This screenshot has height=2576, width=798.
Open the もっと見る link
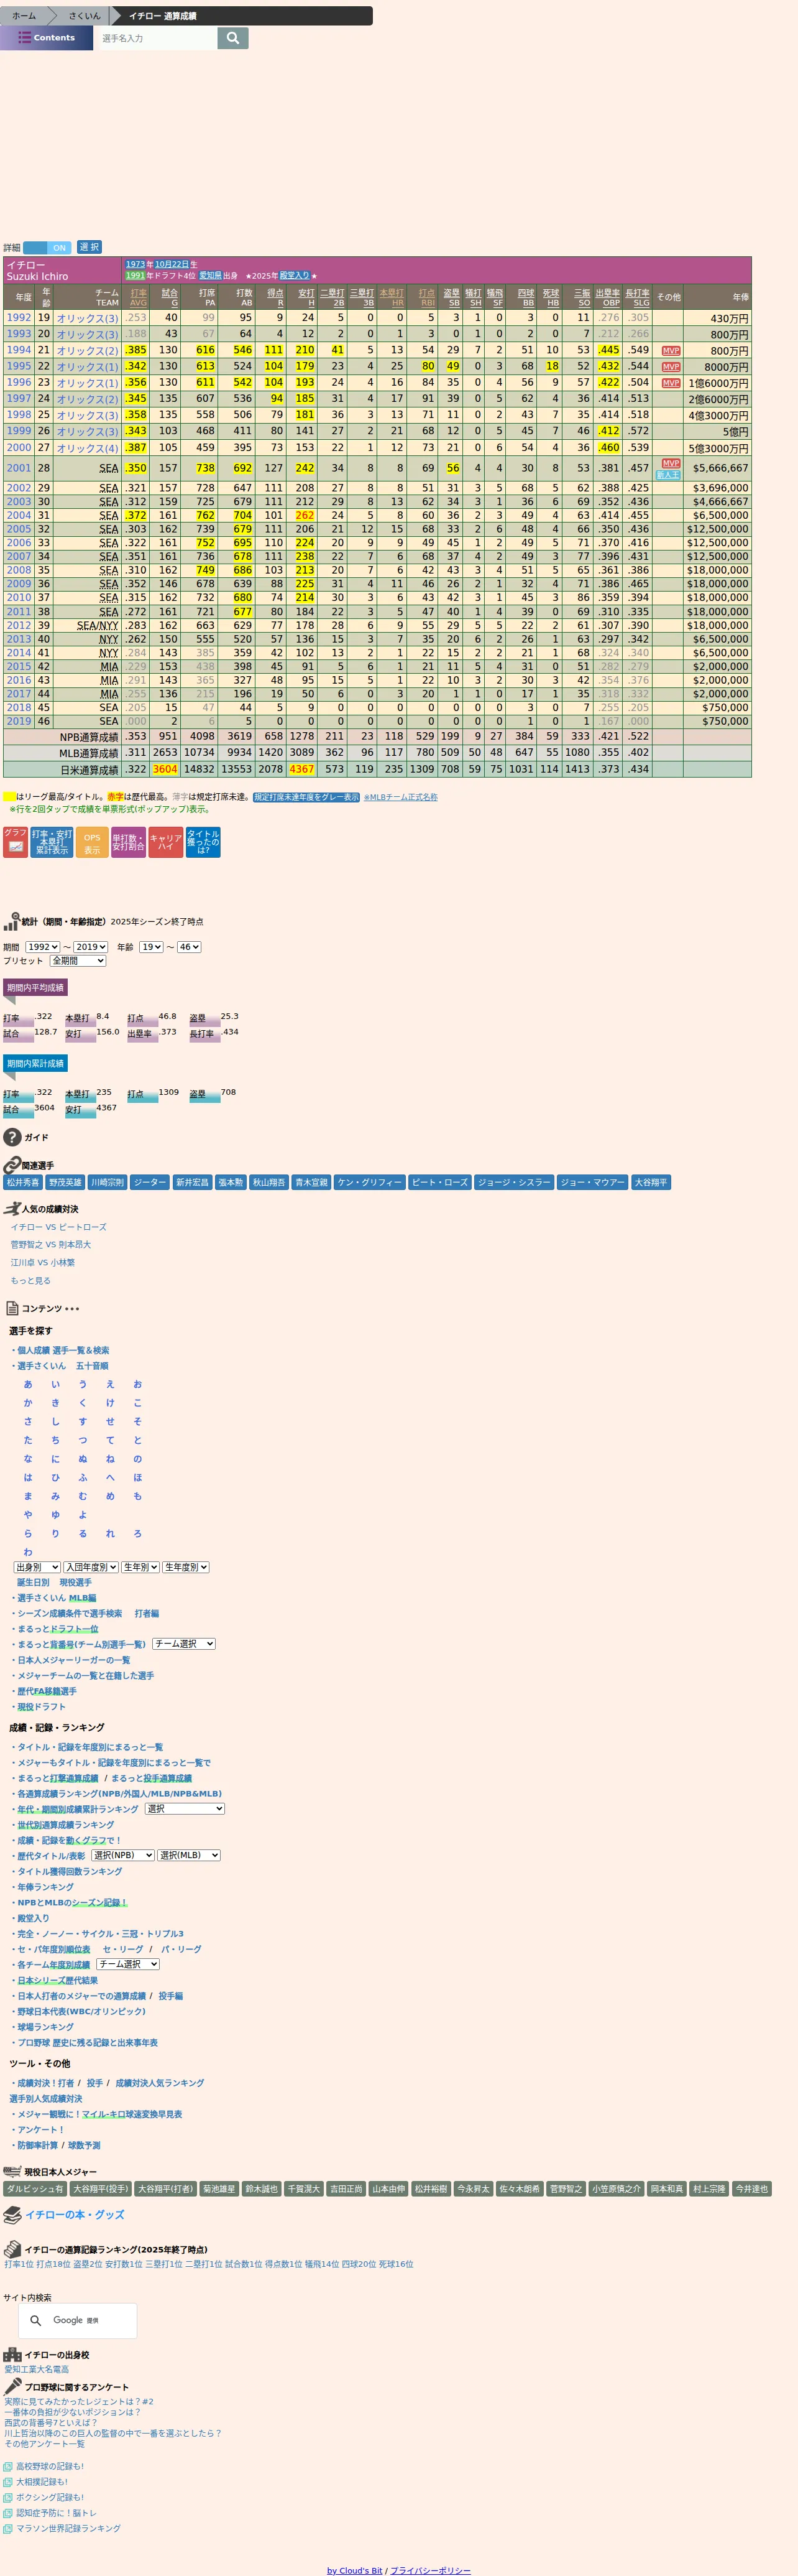click(x=30, y=1280)
